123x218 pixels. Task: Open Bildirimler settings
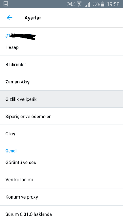61,65
